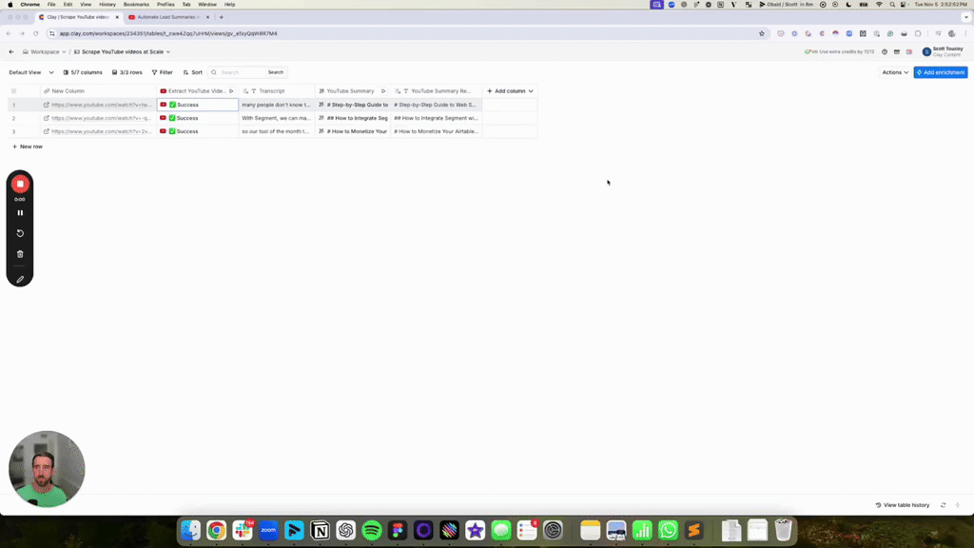Image resolution: width=974 pixels, height=548 pixels.
Task: Click the back arrow beside Workspace breadcrumb
Action: tap(11, 51)
